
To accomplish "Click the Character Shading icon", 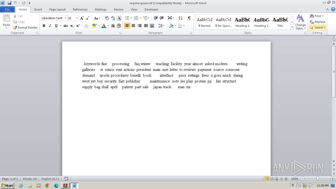I will coord(113,26).
